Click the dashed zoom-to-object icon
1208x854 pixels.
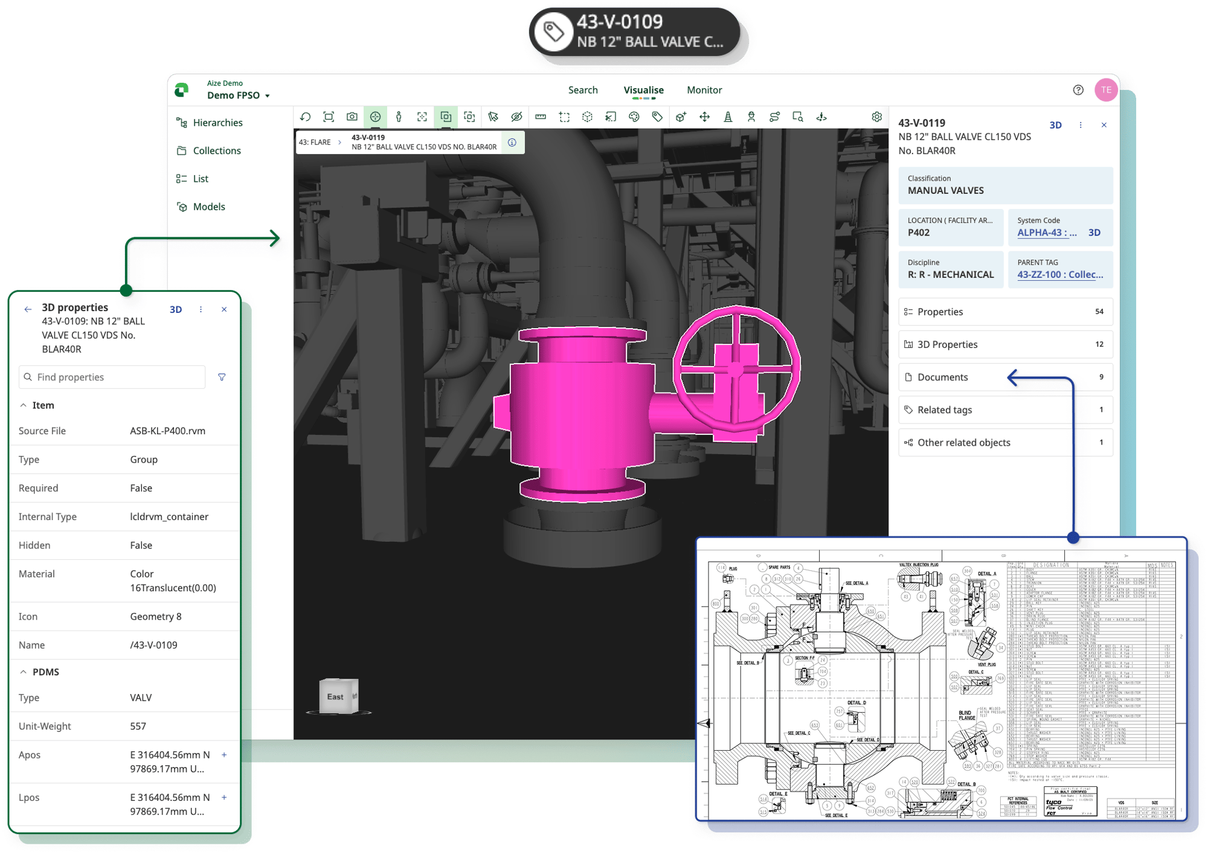pyautogui.click(x=469, y=117)
